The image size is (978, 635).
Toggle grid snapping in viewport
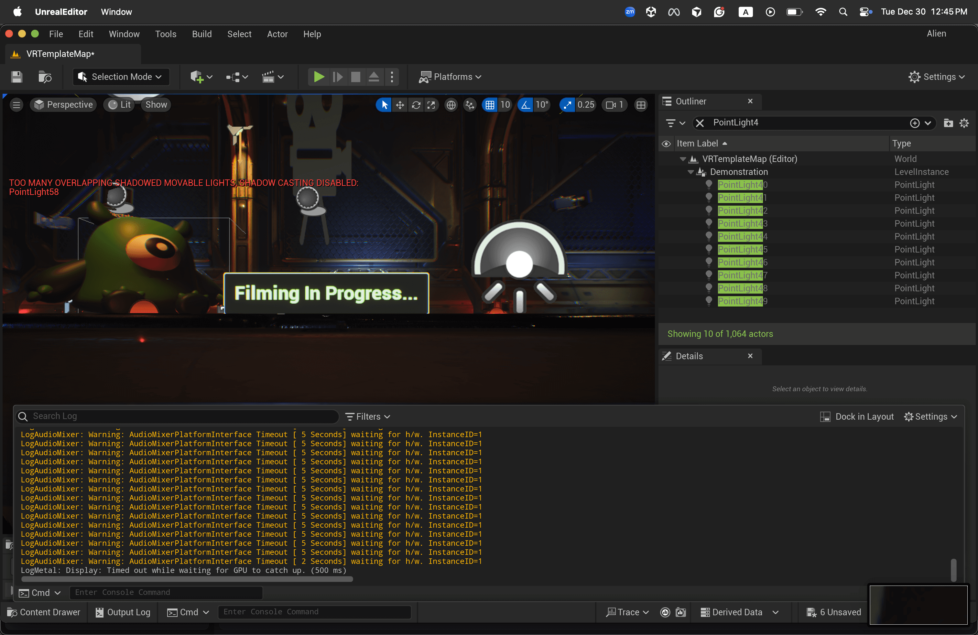pyautogui.click(x=490, y=105)
